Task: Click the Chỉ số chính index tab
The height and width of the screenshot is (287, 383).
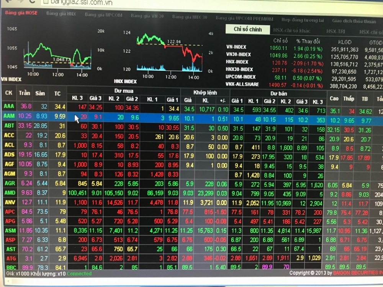Action: coord(248,29)
